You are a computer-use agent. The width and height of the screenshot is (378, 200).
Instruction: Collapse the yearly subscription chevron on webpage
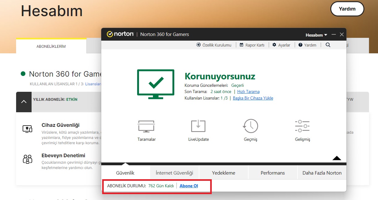pos(24,102)
